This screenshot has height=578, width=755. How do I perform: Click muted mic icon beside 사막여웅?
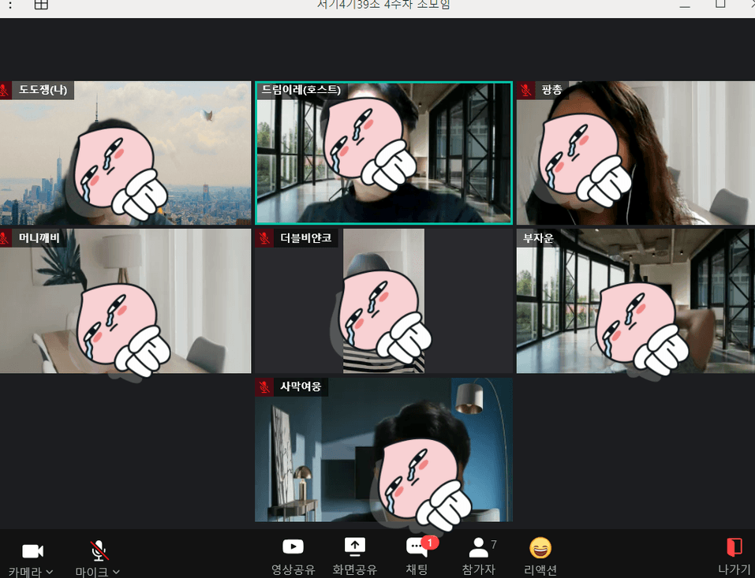click(x=264, y=386)
